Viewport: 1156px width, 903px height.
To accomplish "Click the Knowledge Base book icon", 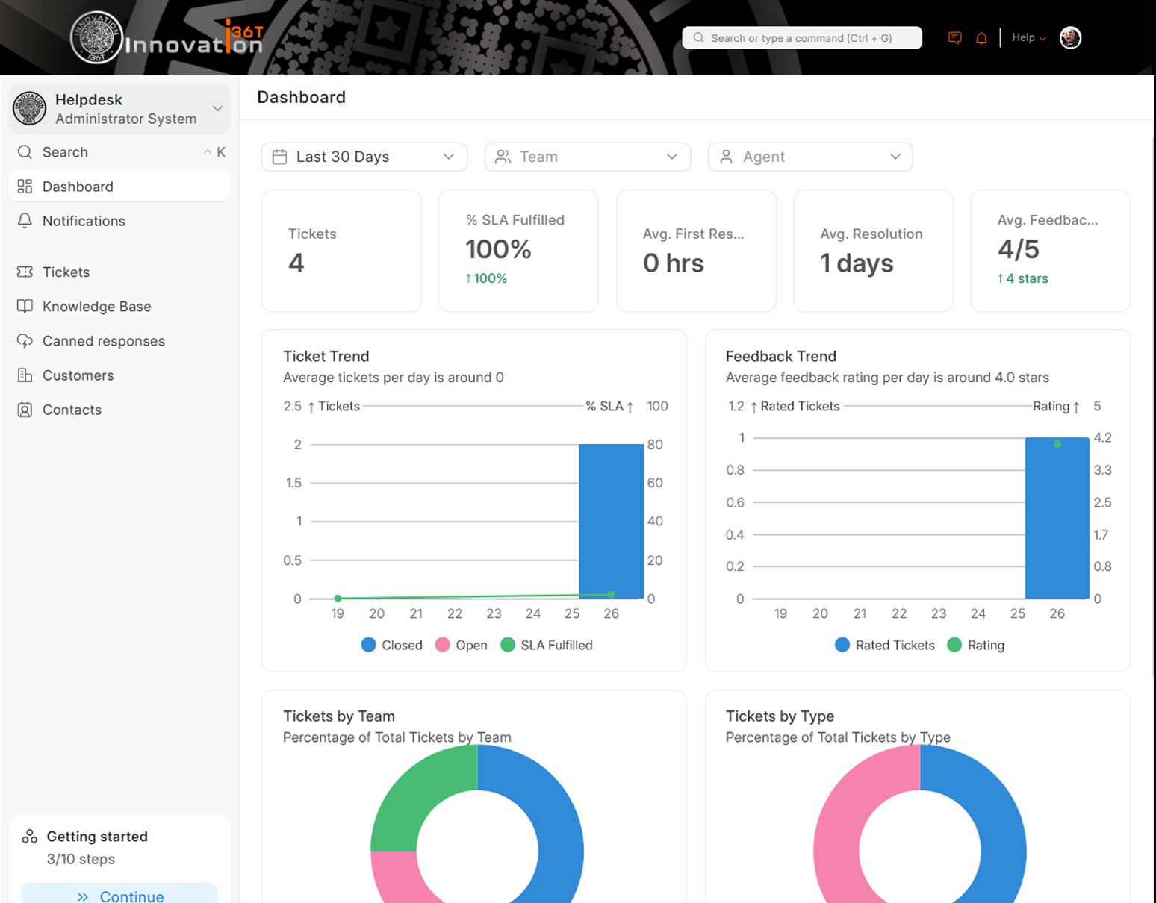I will click(x=25, y=307).
